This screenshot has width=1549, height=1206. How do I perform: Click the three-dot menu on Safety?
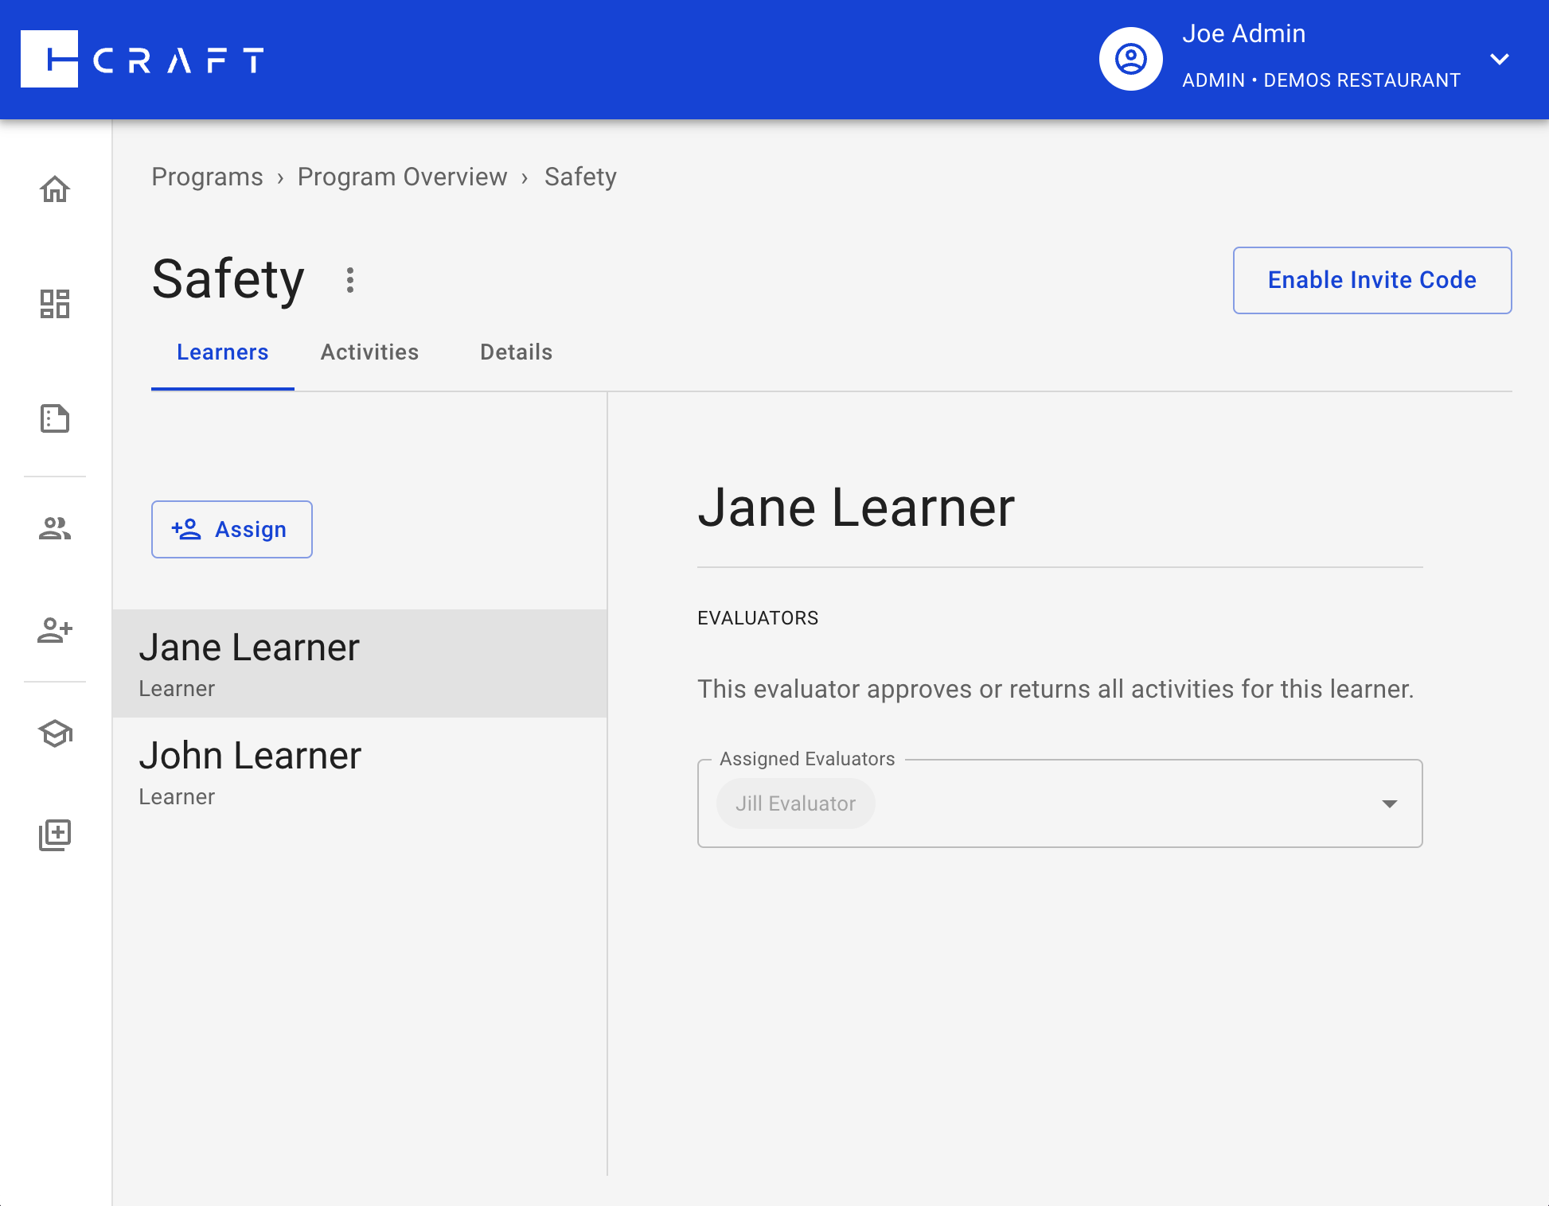pyautogui.click(x=349, y=279)
